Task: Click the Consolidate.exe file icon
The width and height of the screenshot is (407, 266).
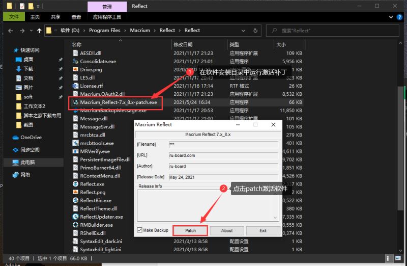Action: tap(75, 61)
